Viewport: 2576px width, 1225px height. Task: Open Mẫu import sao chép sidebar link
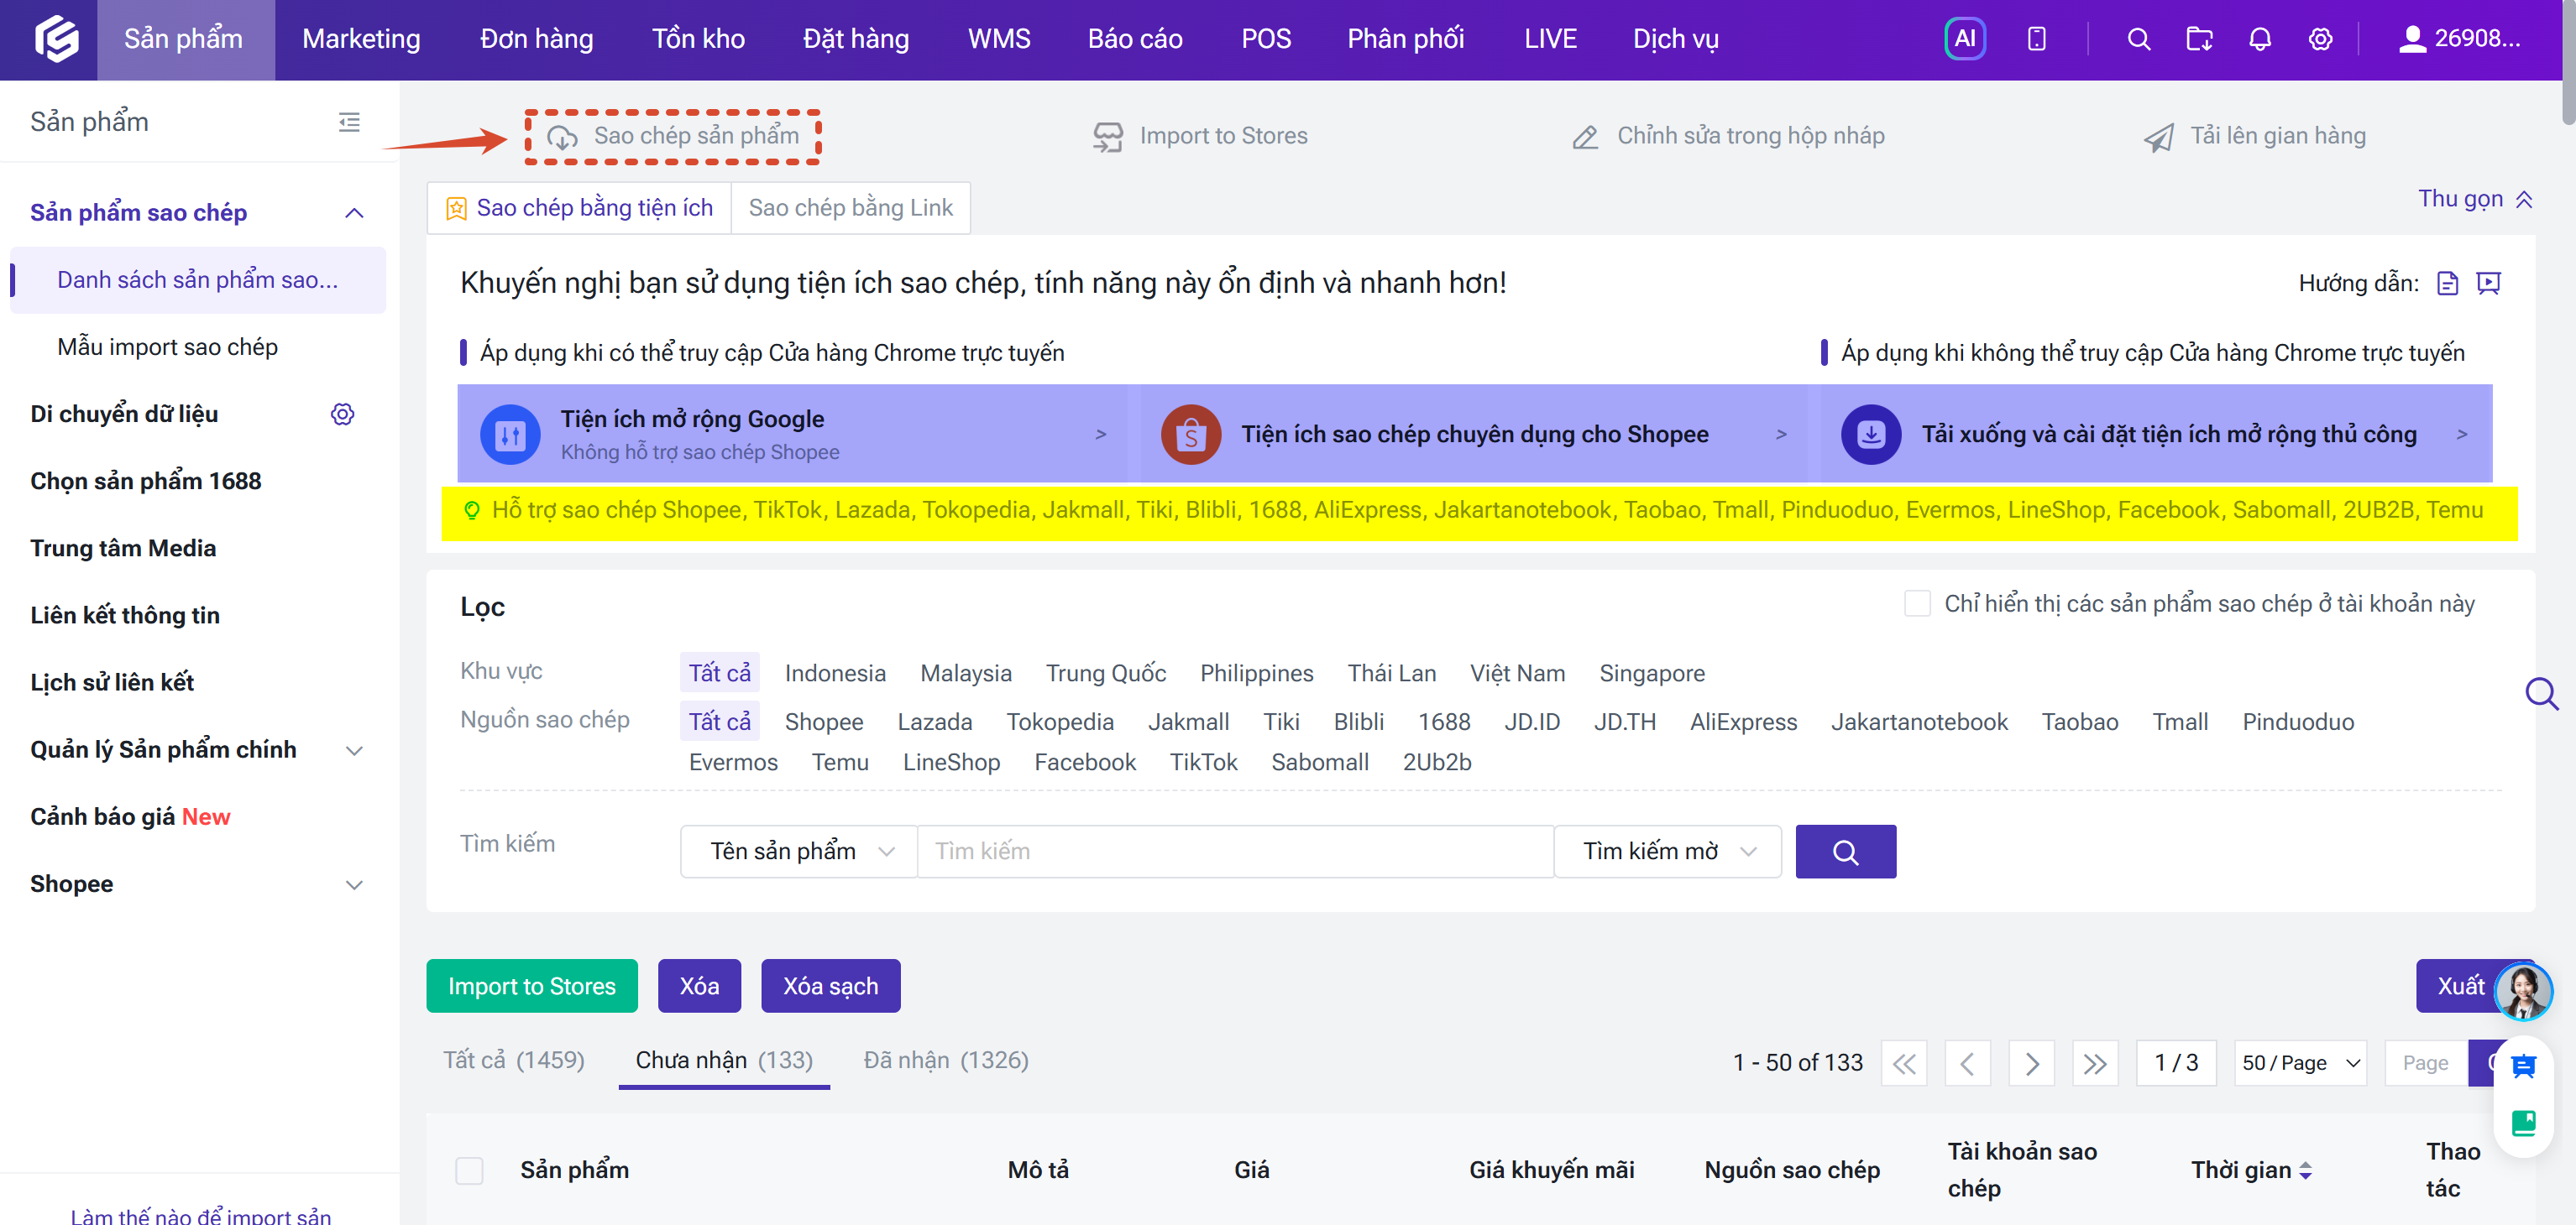click(x=167, y=347)
